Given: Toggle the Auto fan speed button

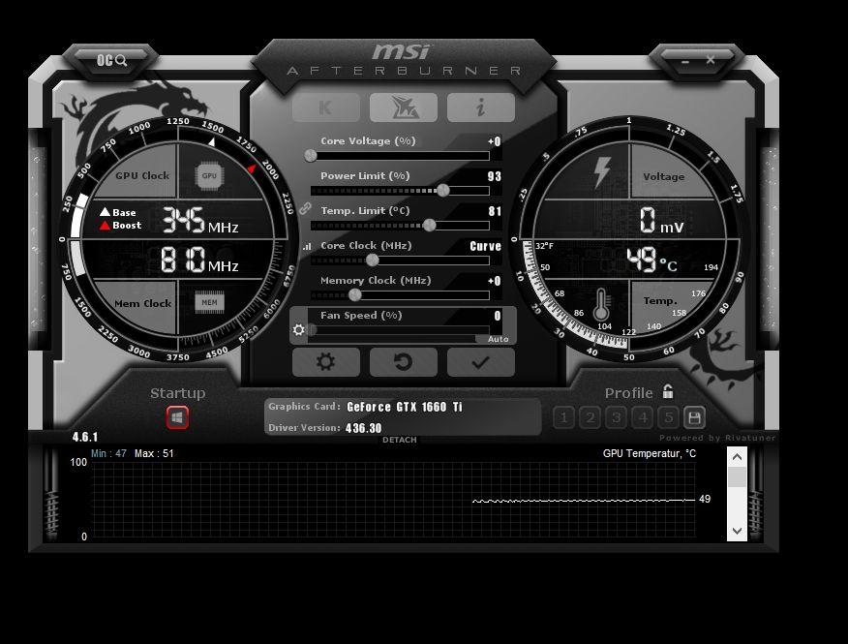Looking at the screenshot, I should point(498,339).
